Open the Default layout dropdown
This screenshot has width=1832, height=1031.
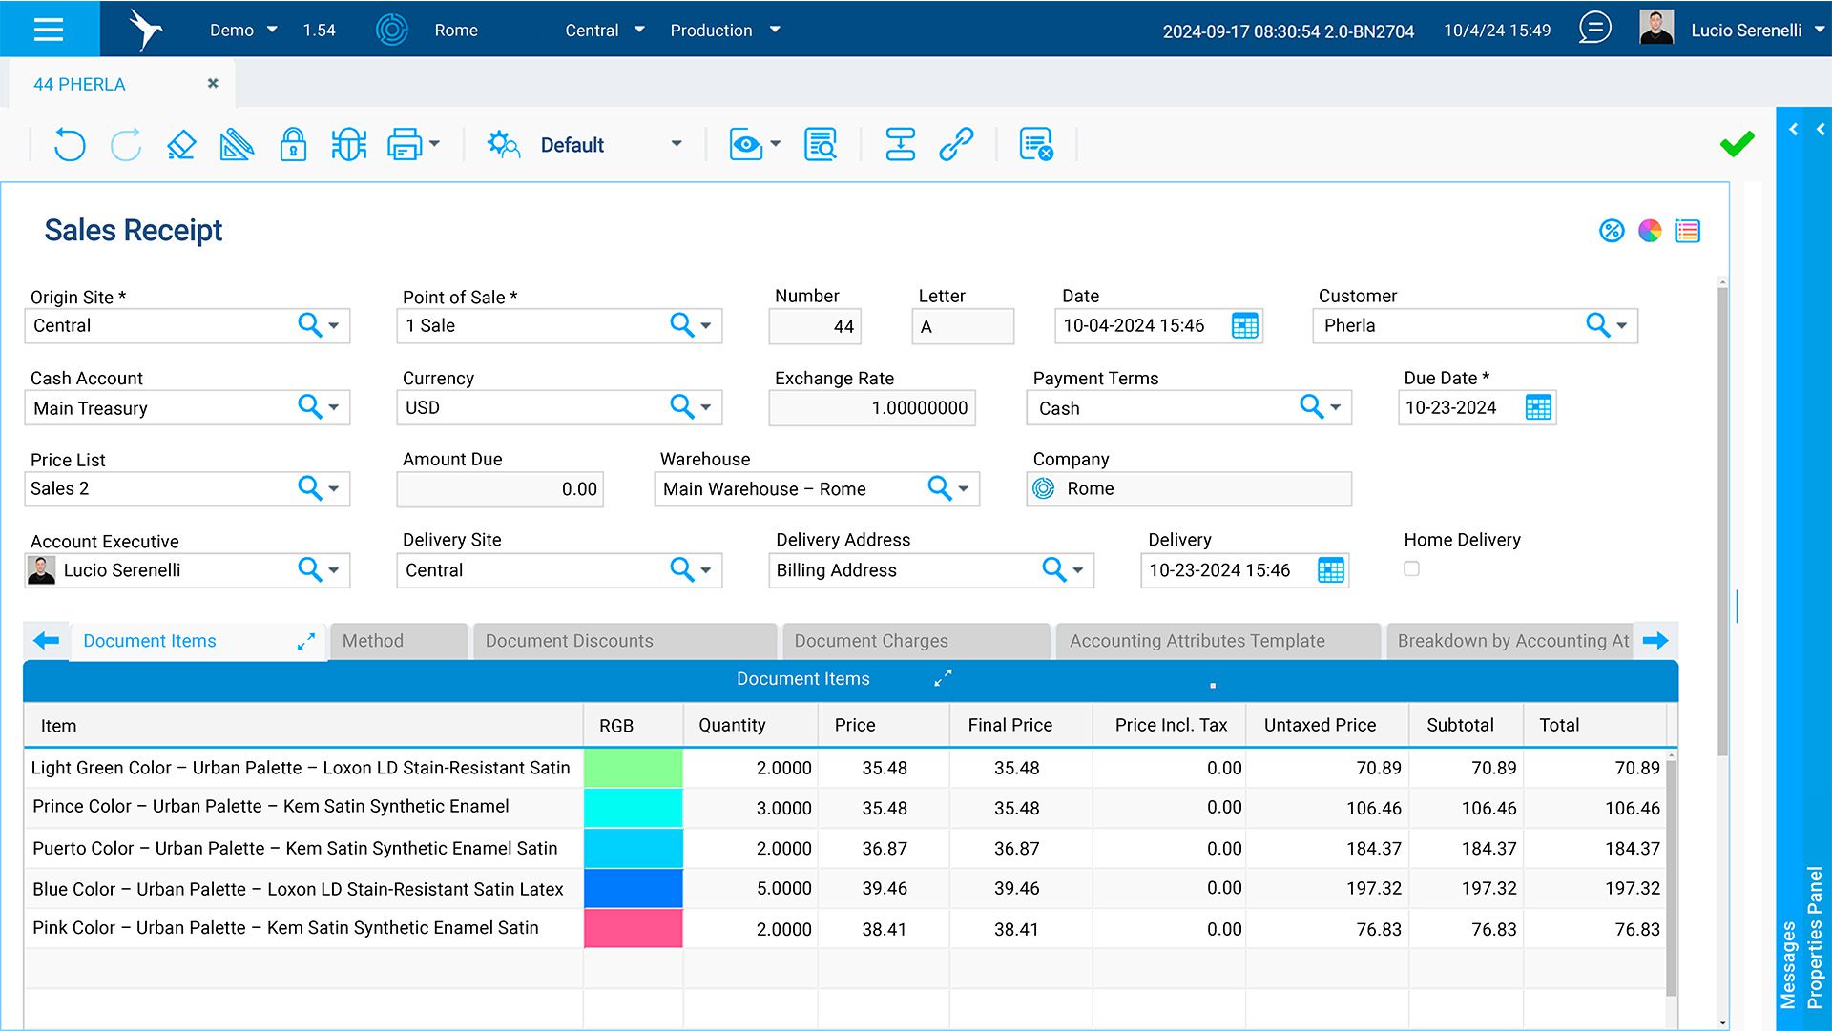point(676,145)
